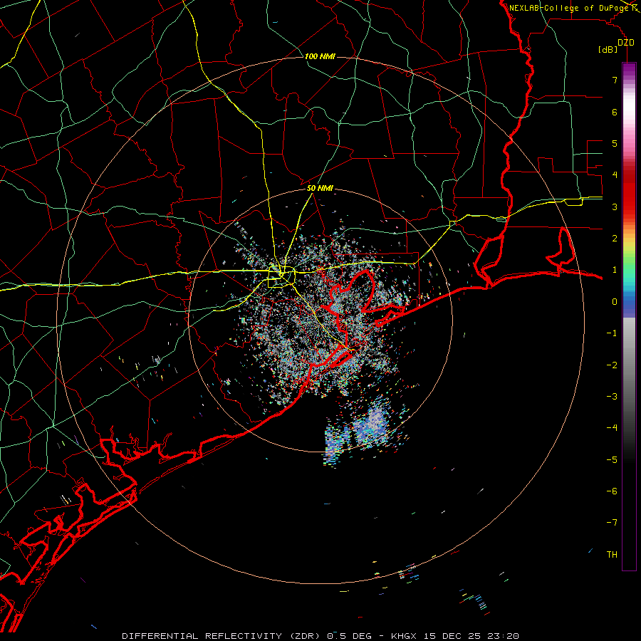Click the "DZD" legend title
The image size is (641, 641).
click(x=626, y=43)
